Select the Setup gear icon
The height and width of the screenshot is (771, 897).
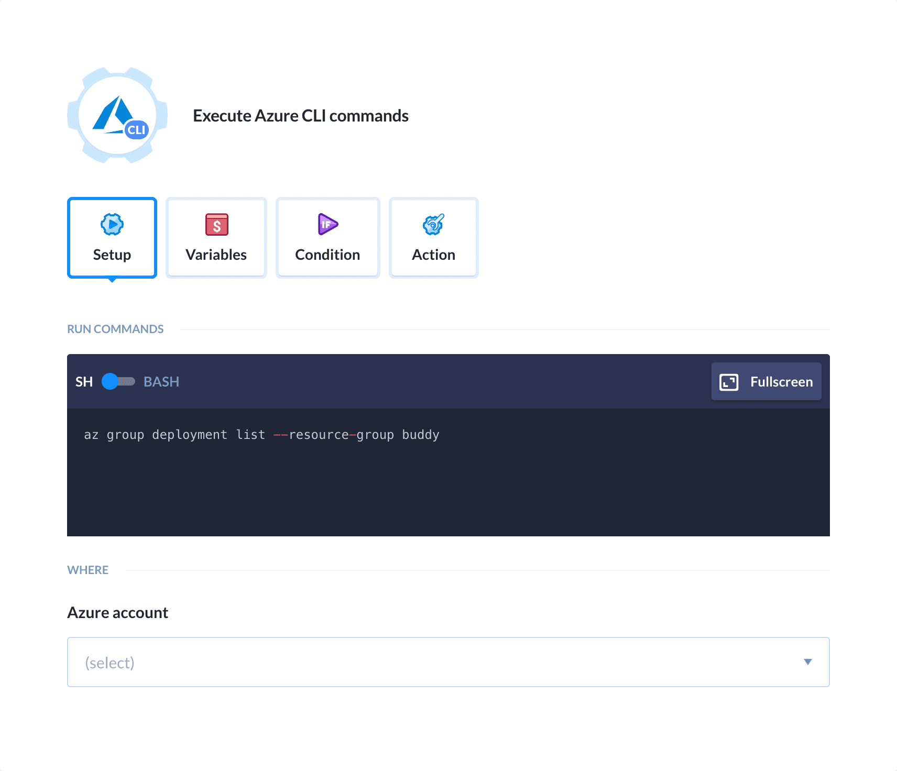pos(112,224)
